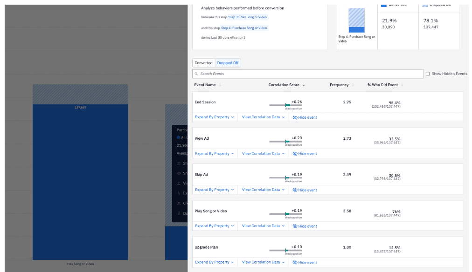
Task: Expand By Property for Play Song or Video
Action: pyautogui.click(x=214, y=226)
